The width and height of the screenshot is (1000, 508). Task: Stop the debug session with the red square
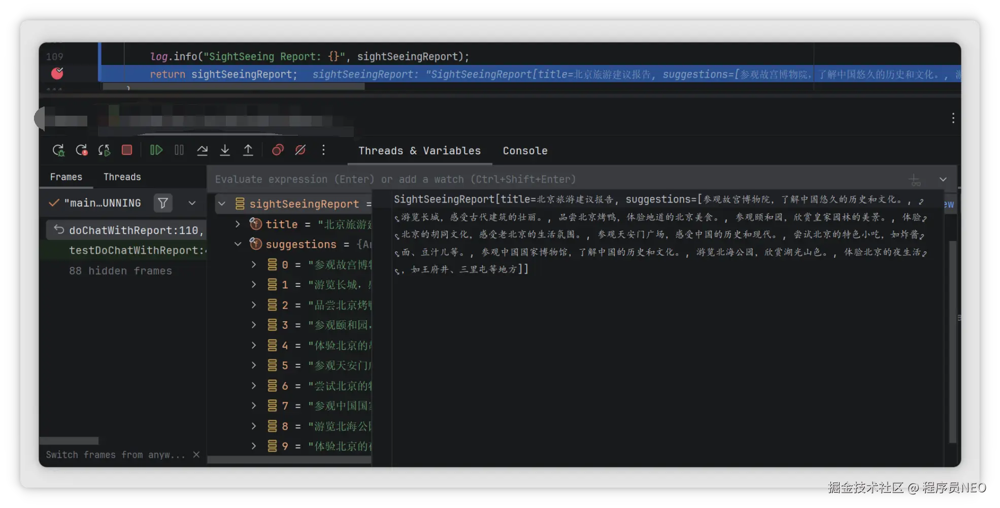tap(127, 150)
